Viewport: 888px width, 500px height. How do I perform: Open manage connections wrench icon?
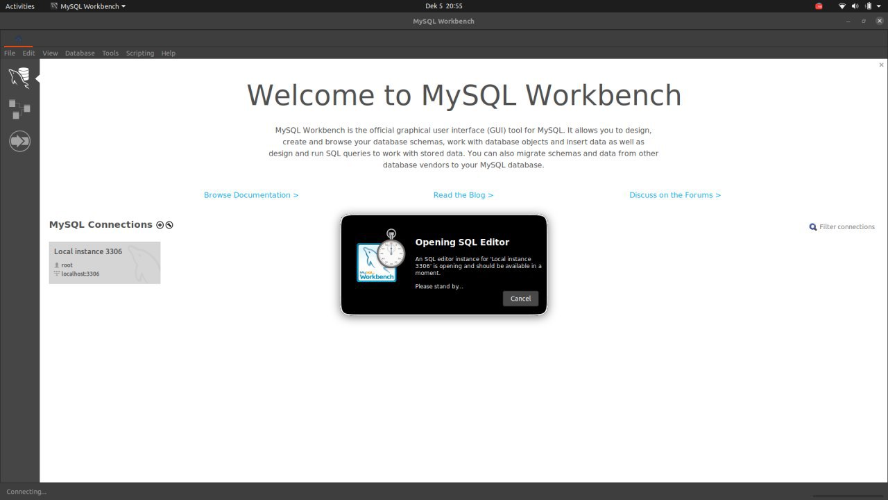[x=169, y=225]
